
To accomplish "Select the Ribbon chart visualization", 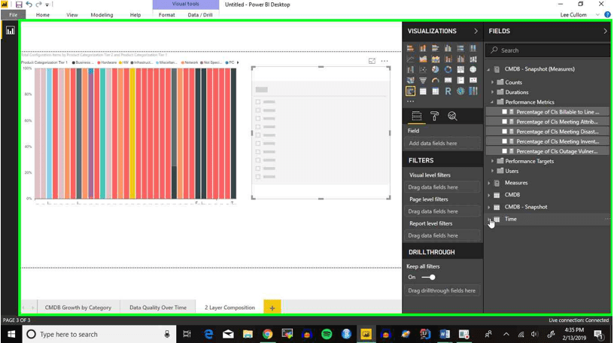I will click(x=473, y=59).
